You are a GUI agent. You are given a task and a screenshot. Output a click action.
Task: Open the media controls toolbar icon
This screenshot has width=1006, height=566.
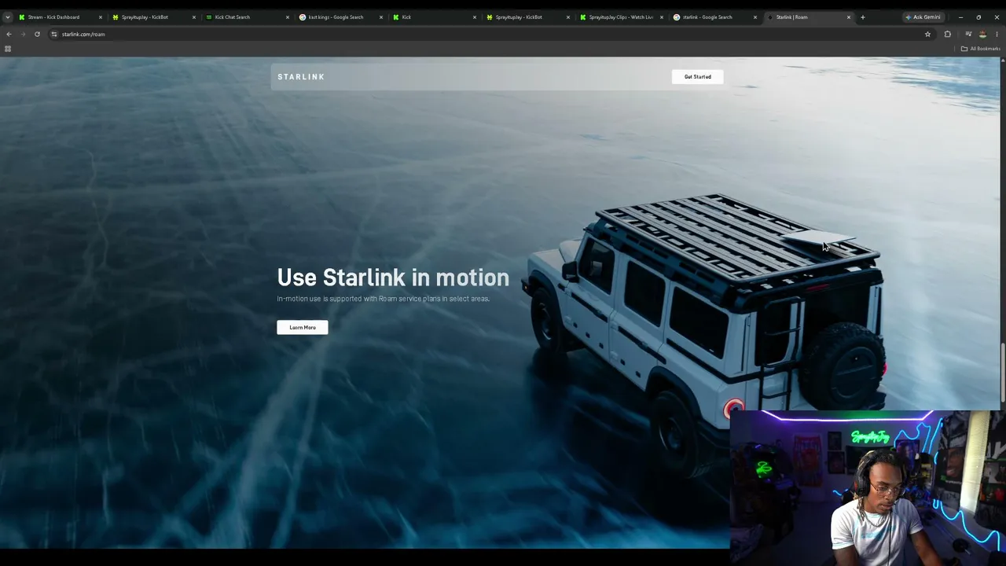pyautogui.click(x=968, y=35)
